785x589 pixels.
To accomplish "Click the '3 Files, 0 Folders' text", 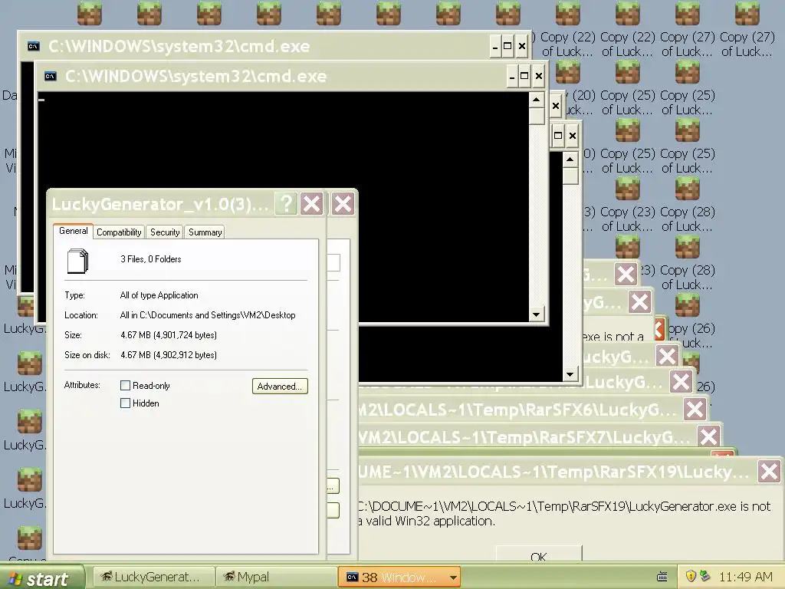I will pos(151,259).
